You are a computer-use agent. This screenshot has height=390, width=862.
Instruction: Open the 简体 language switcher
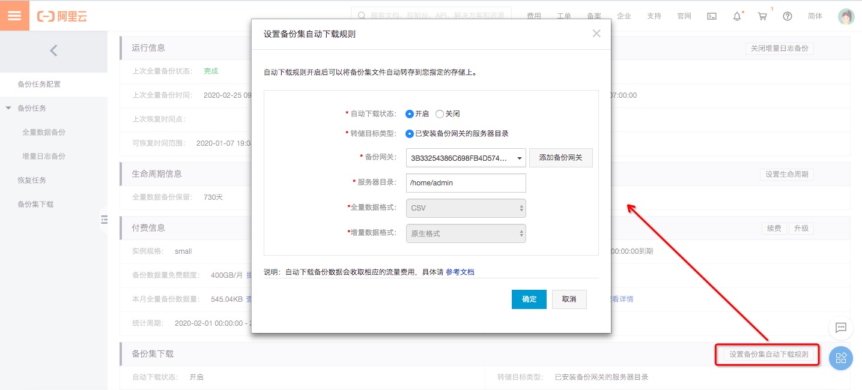click(815, 16)
